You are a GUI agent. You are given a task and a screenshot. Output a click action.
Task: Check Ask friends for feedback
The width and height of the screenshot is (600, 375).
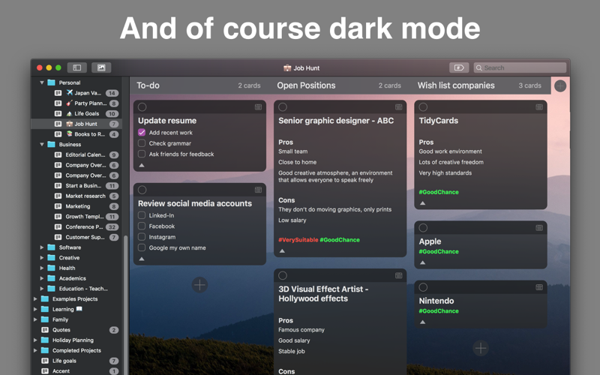(x=142, y=154)
